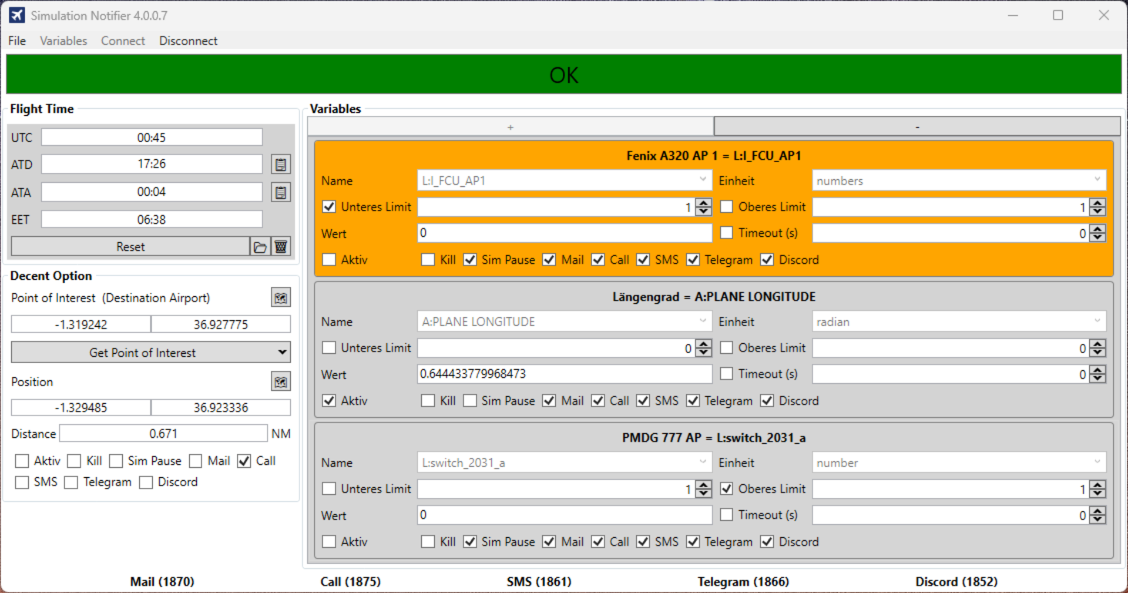Viewport: 1128px width, 593px height.
Task: Open the Variables menu
Action: [x=63, y=41]
